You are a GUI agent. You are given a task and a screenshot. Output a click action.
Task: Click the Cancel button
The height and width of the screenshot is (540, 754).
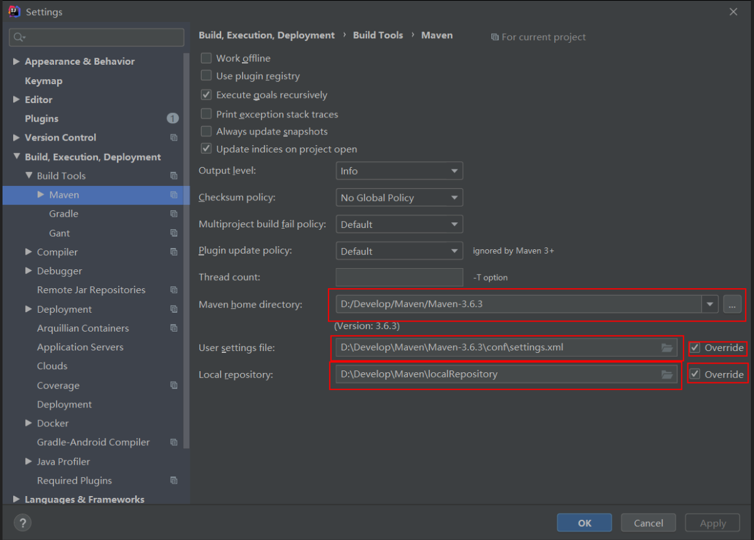pos(648,522)
